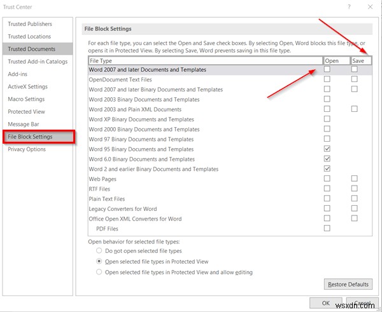Uncheck Open for Word 2 and earlier Documents
This screenshot has width=382, height=312.
[x=327, y=168]
